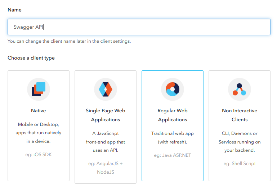Pick the Non Interactive Clients node icon
This screenshot has width=277, height=188.
[x=240, y=89]
